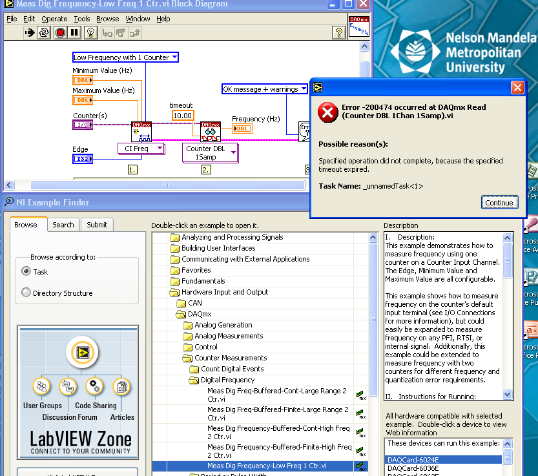Select Meas Dig Frequency-Low Freq 1 Ctr.vi
Viewport: 538px width, 476px height.
[x=267, y=466]
